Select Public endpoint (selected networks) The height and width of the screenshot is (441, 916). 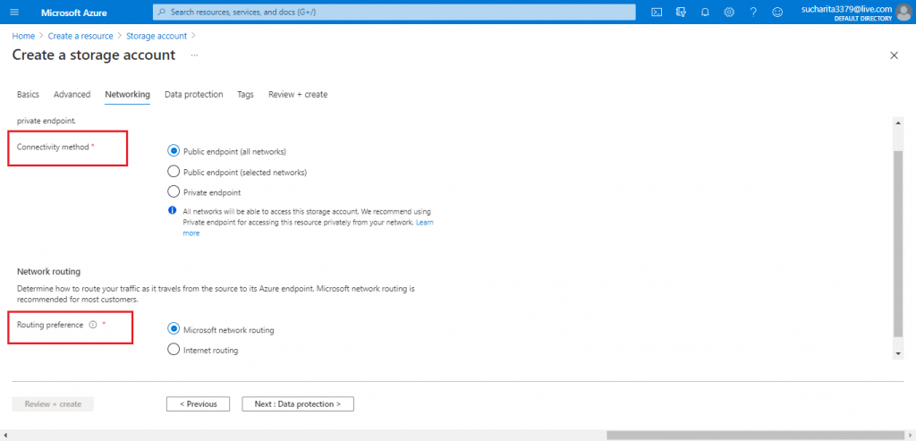pyautogui.click(x=173, y=172)
